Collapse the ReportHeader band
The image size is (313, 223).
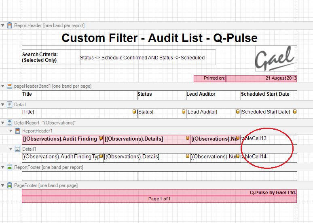[x=3, y=25]
